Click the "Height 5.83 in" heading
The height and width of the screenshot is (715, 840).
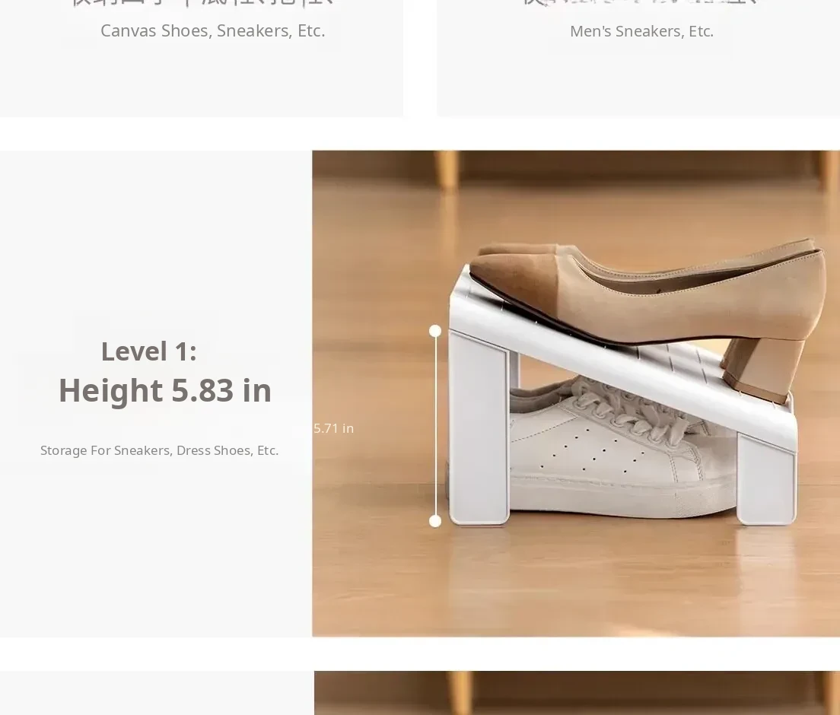click(x=164, y=390)
